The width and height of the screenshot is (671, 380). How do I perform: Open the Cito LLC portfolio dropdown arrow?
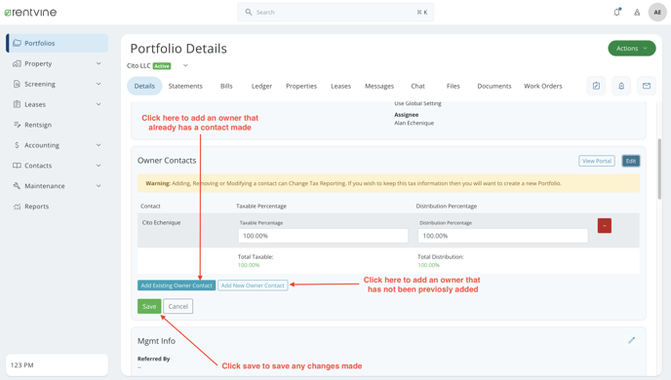(185, 65)
